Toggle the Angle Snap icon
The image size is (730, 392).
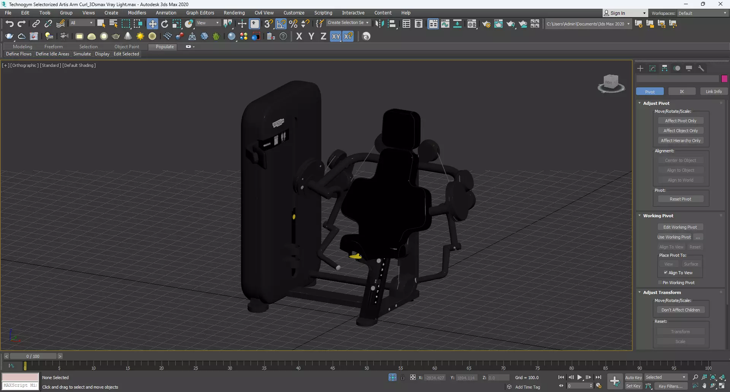click(281, 24)
